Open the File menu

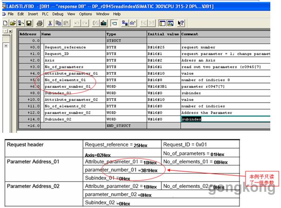(x=11, y=14)
